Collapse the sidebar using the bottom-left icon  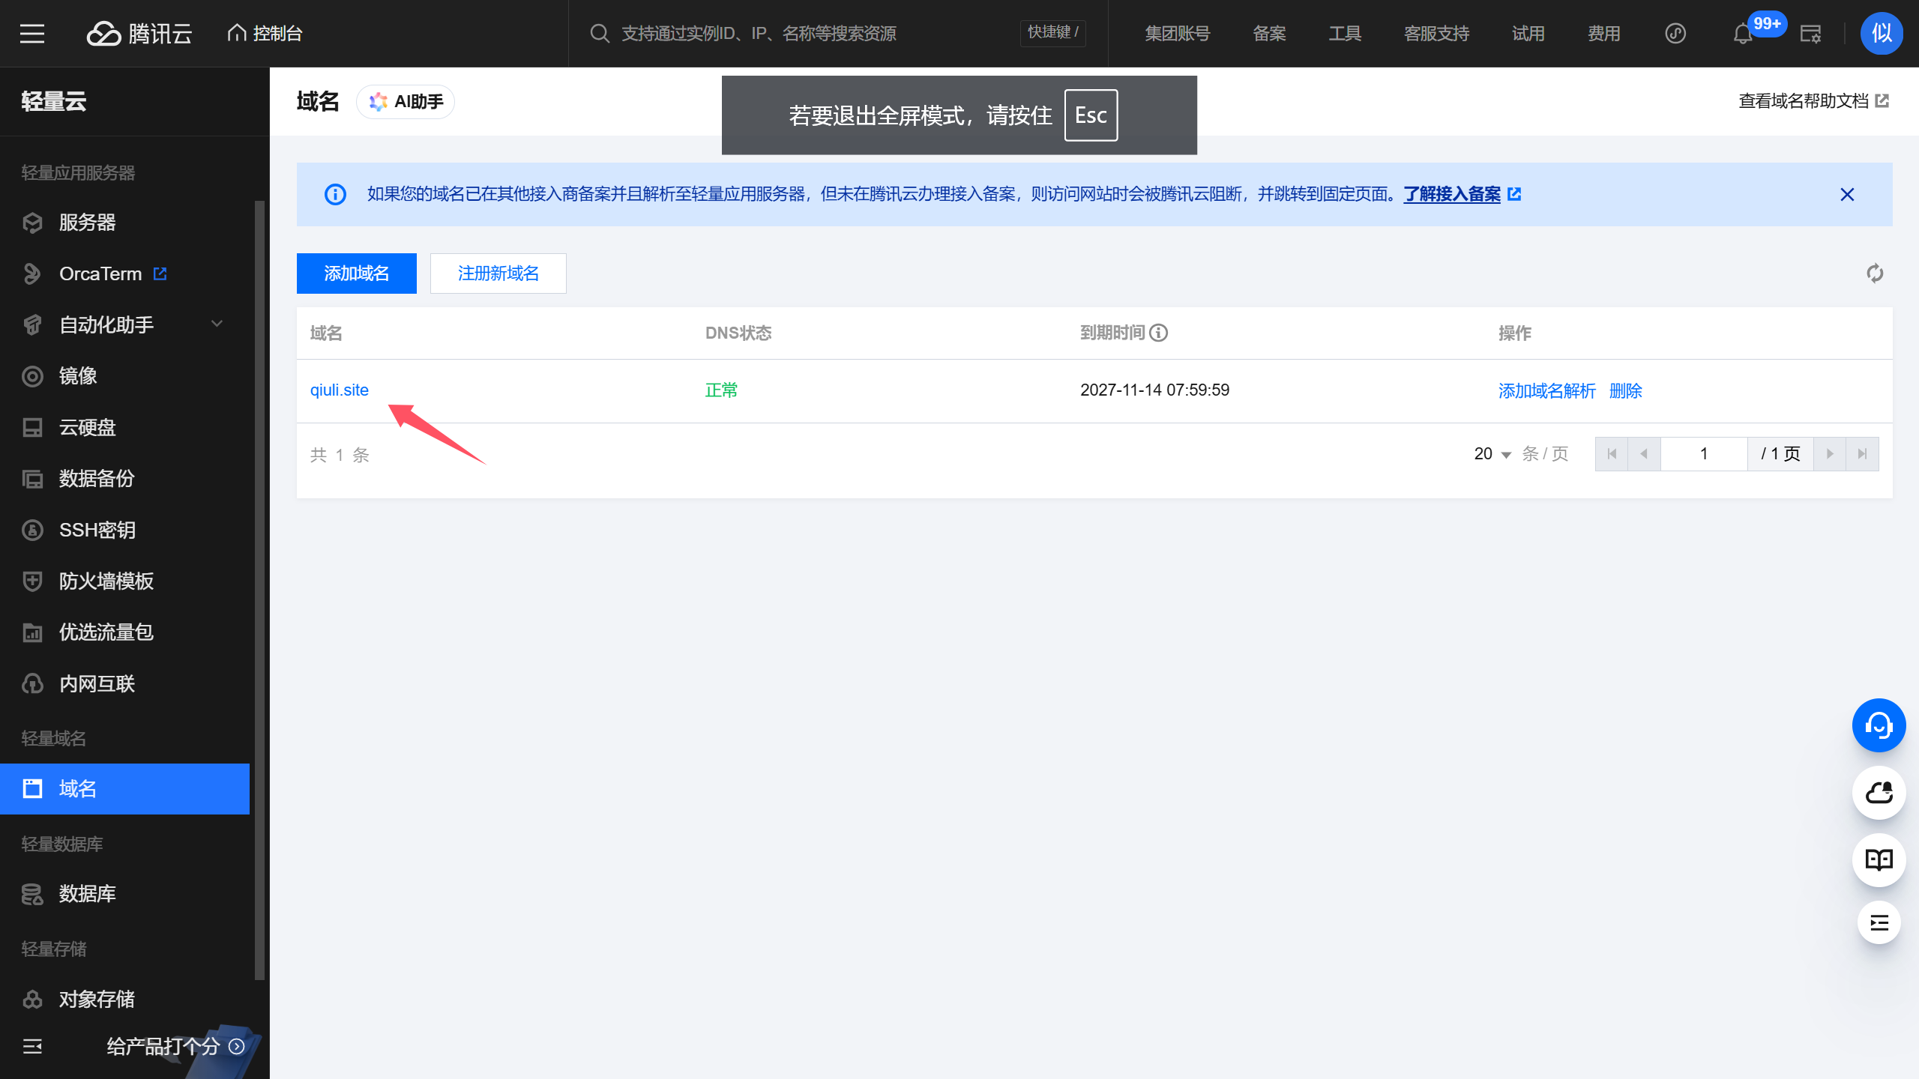[32, 1046]
